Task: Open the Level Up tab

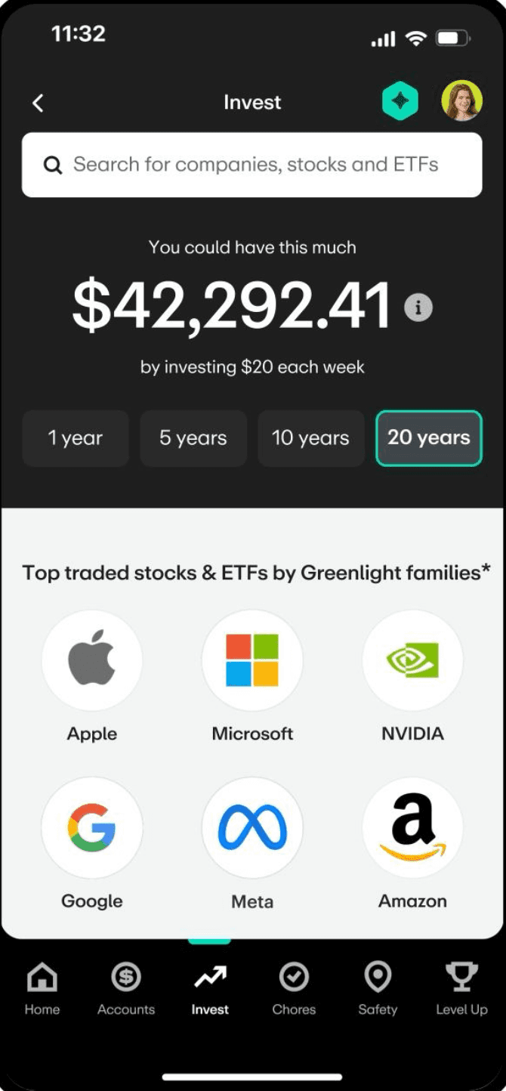Action: pos(461,987)
